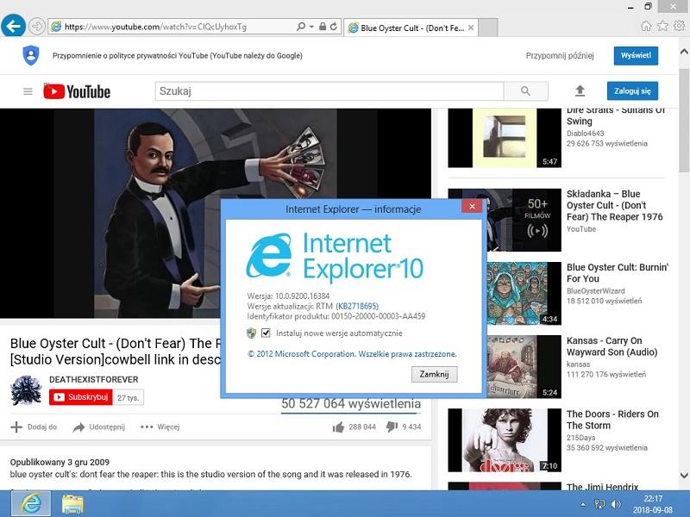Click the YouTube search magnifier button
The image size is (690, 517).
click(x=525, y=91)
